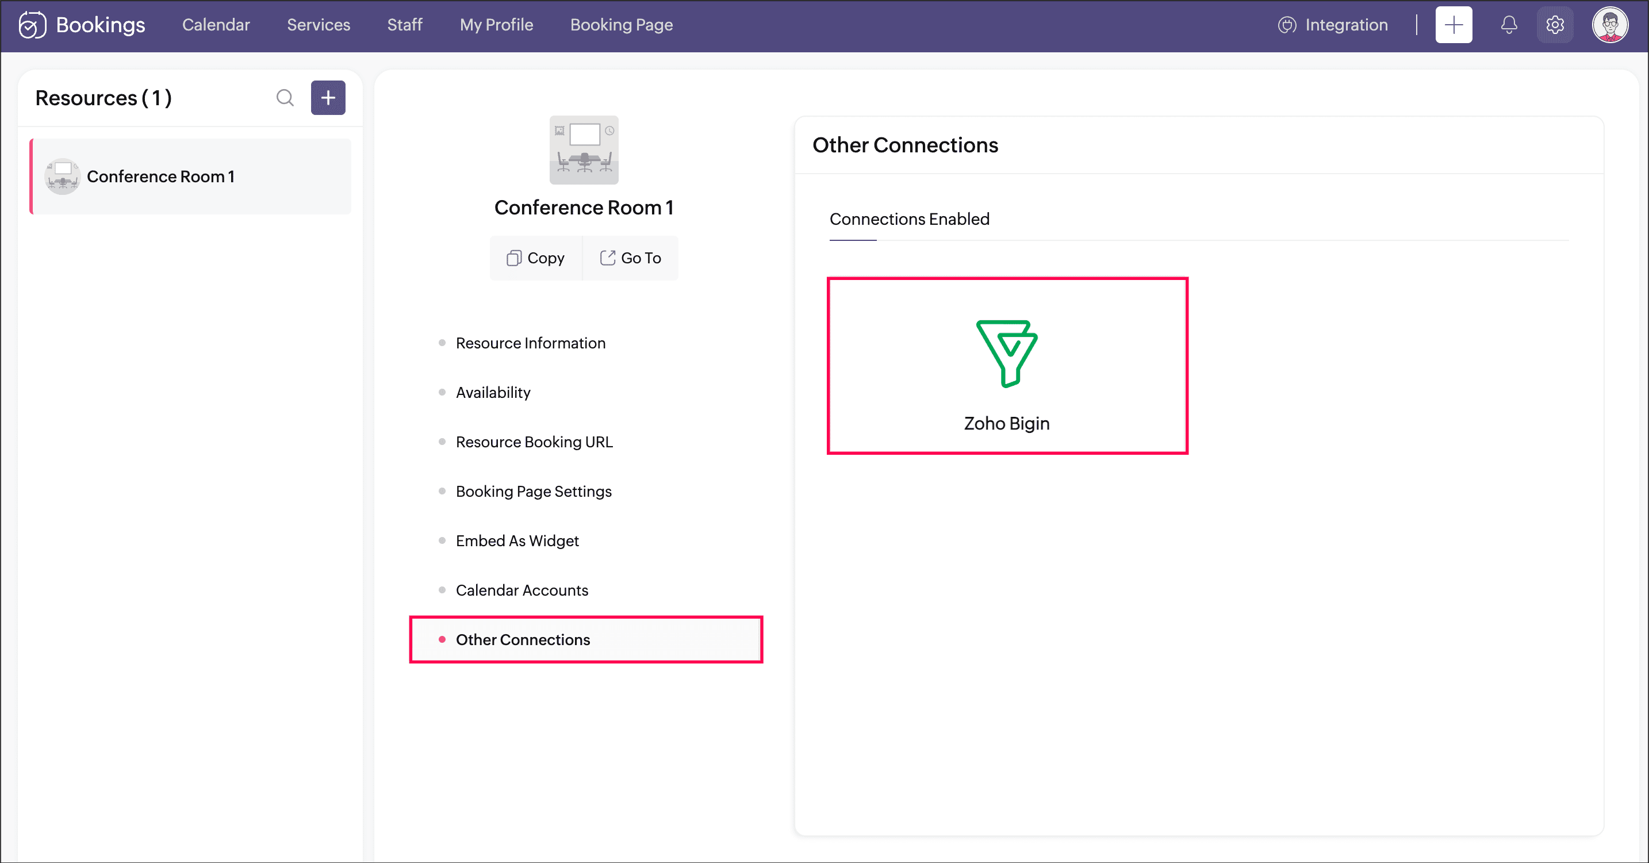Open Resource Information section
1649x863 pixels.
[x=530, y=343]
